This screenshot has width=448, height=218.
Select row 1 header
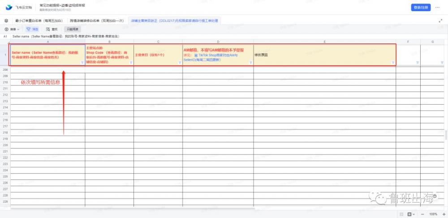[5, 55]
